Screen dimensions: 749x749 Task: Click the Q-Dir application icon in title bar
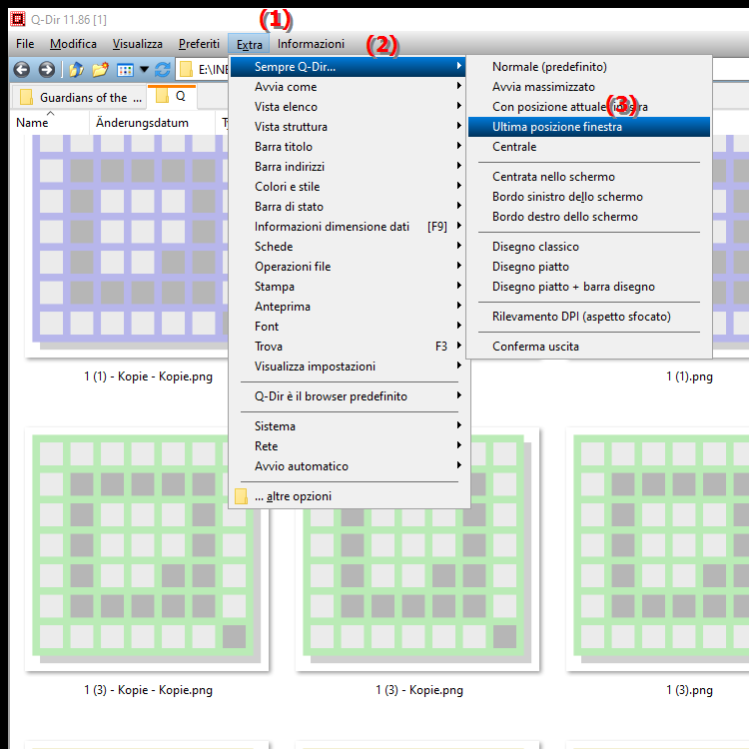[18, 19]
